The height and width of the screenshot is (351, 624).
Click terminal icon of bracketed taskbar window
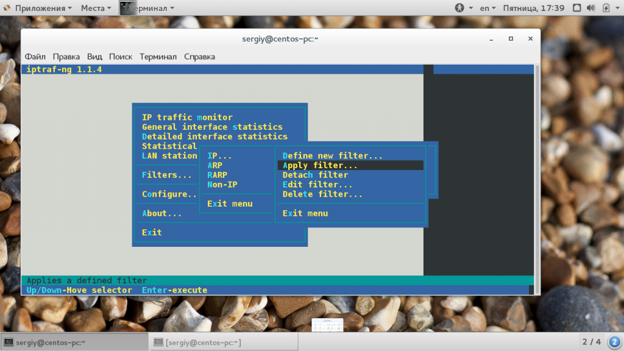point(158,342)
